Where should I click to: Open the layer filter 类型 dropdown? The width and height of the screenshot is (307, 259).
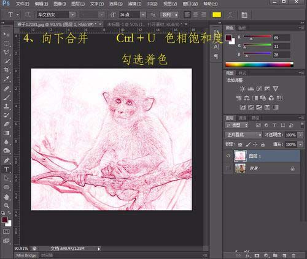237,125
